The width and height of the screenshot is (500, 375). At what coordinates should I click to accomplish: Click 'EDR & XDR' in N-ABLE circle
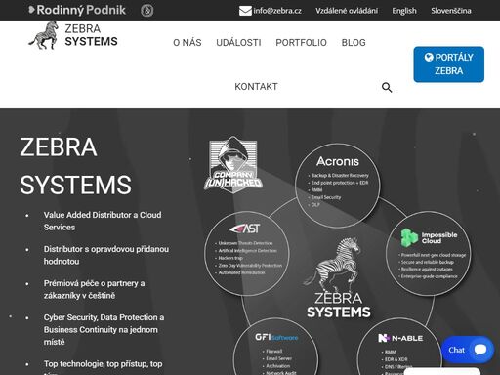(396, 359)
